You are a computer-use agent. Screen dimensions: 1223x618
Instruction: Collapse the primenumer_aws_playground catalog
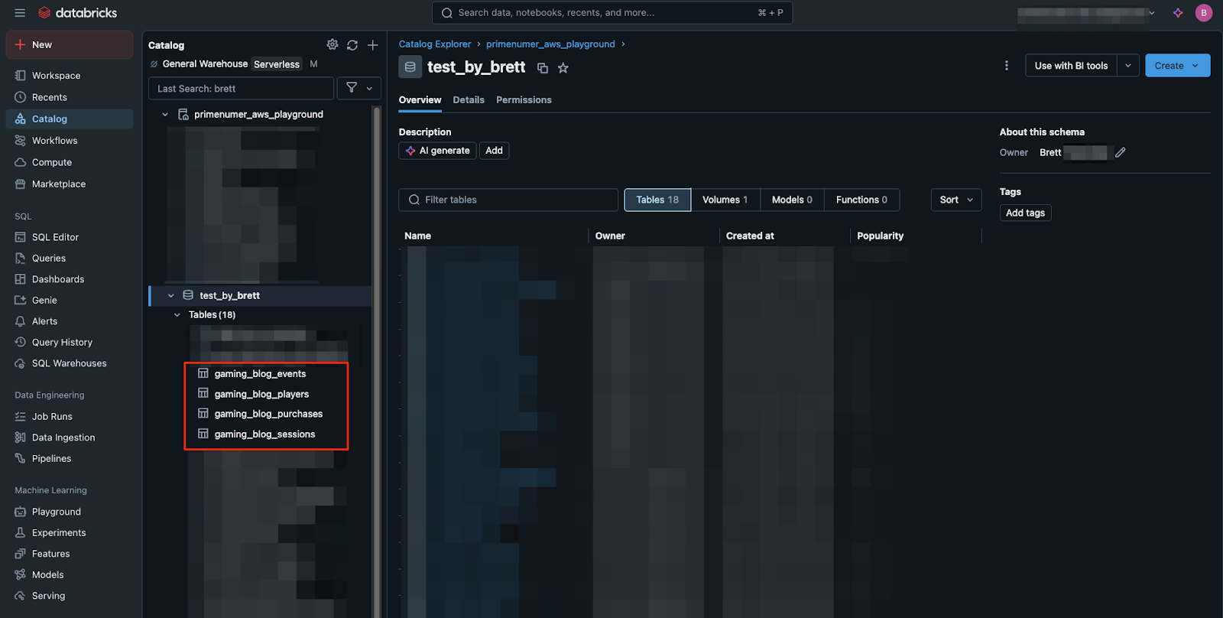[x=165, y=115]
